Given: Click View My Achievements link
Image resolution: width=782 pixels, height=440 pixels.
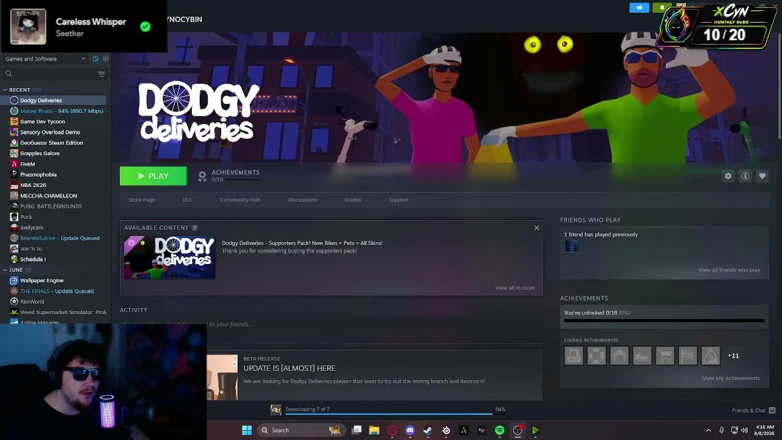Looking at the screenshot, I should 731,378.
